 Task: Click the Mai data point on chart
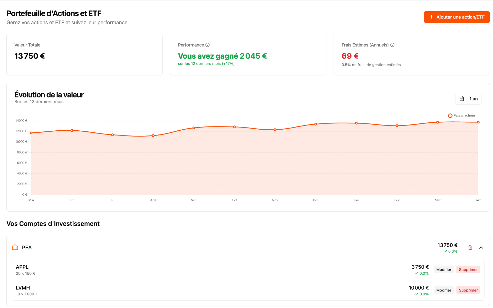pyautogui.click(x=31, y=133)
